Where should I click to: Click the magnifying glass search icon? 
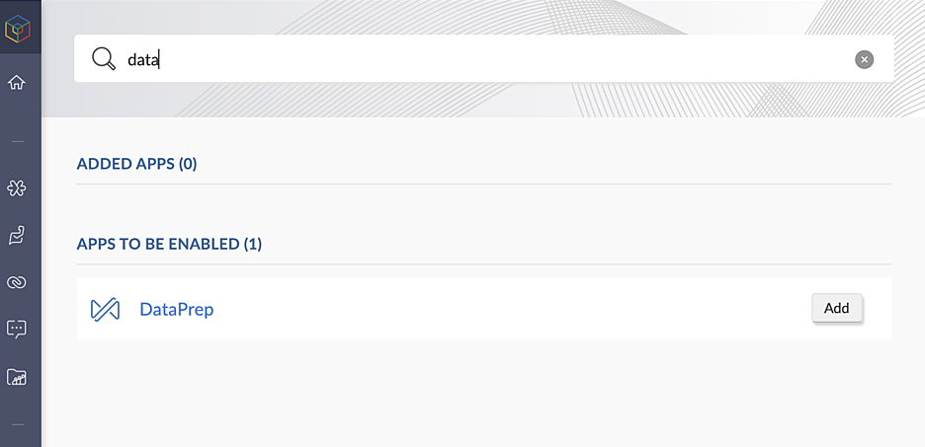(104, 59)
